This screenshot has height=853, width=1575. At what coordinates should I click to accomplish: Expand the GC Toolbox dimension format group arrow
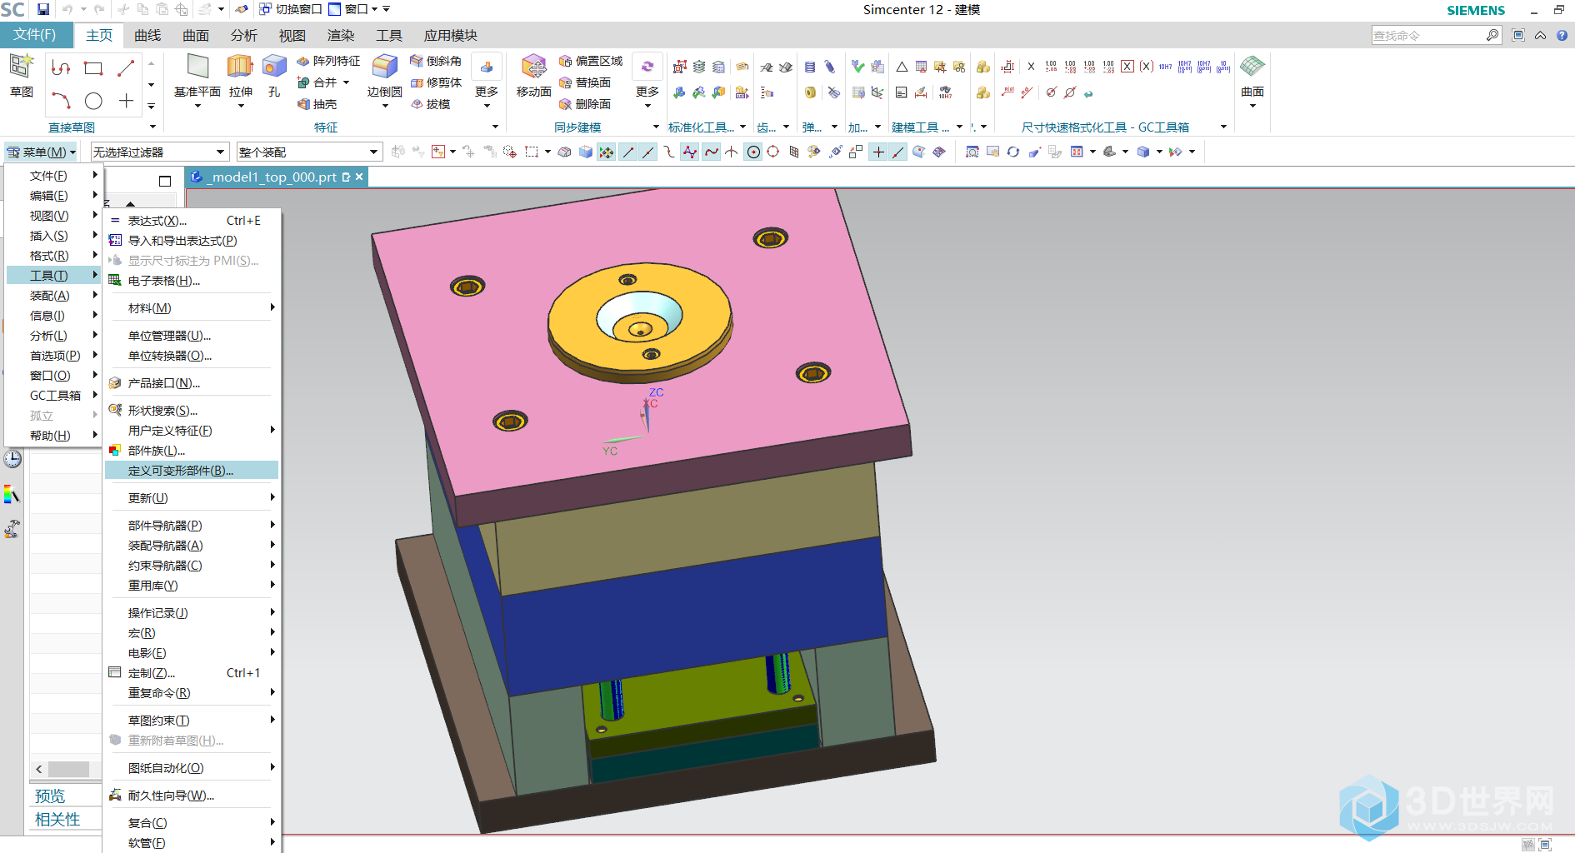tap(1223, 127)
